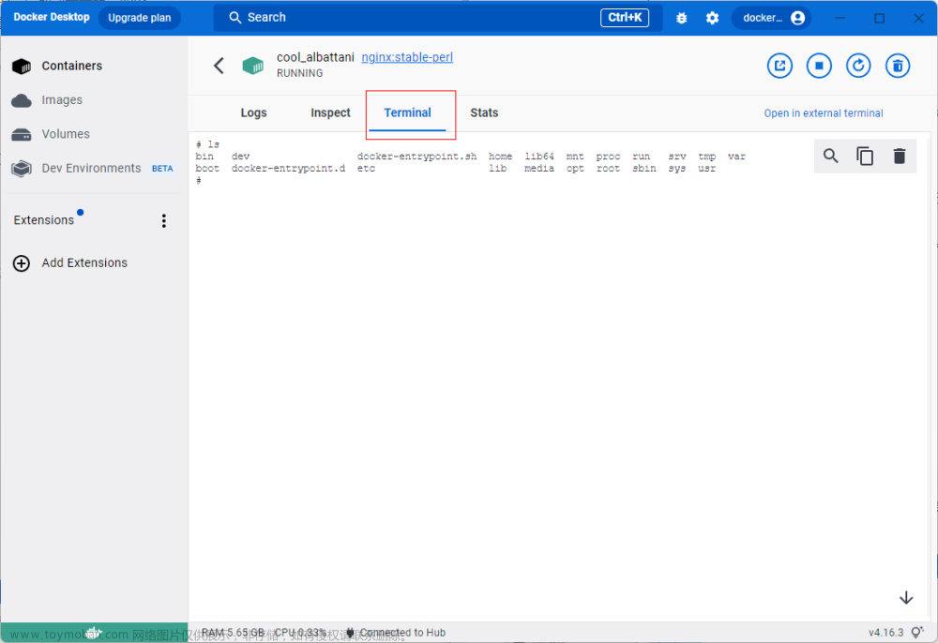Click the RAM usage status text
The height and width of the screenshot is (643, 938).
coord(233,633)
